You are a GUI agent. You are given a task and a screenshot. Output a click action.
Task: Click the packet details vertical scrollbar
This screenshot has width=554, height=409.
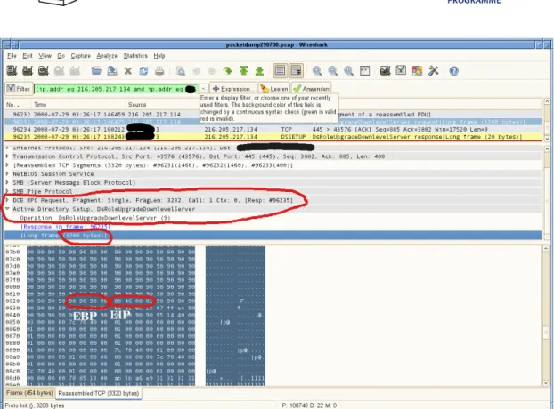pos(546,192)
